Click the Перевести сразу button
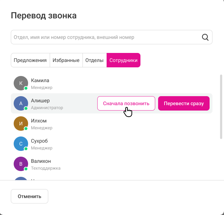The width and height of the screenshot is (224, 215). 184,103
